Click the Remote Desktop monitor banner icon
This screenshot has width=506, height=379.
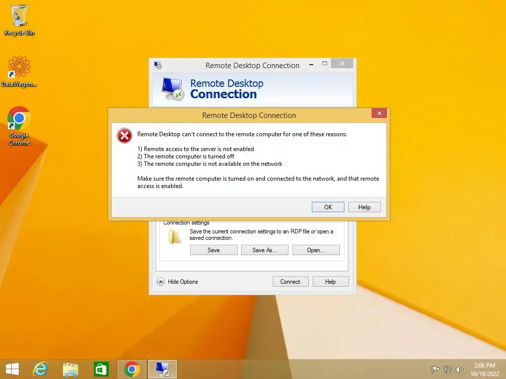point(172,89)
